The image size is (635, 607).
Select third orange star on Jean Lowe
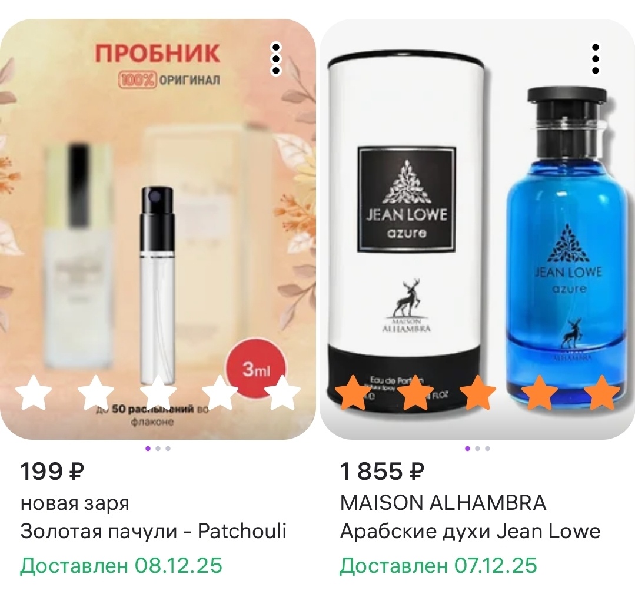coord(478,393)
